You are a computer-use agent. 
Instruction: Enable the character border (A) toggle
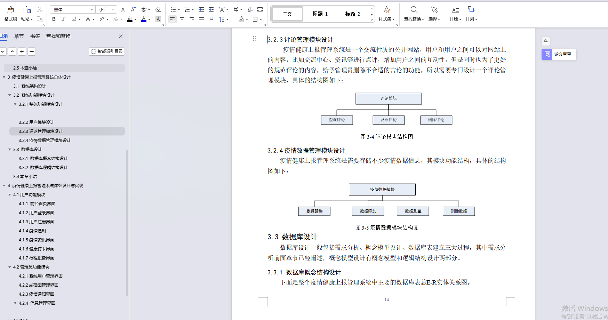pos(158,19)
